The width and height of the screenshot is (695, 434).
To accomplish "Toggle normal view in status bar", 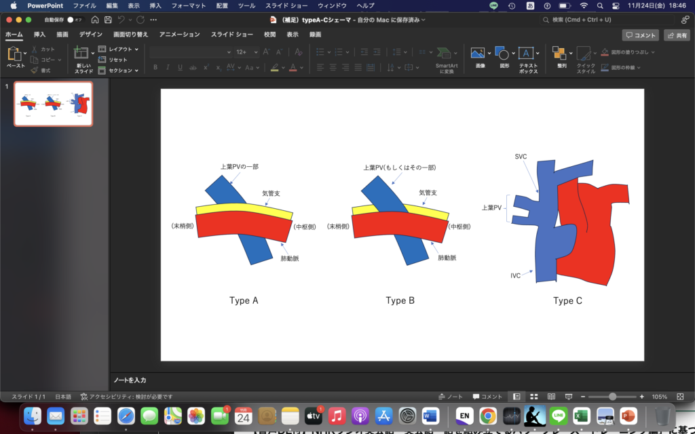I will click(x=516, y=397).
